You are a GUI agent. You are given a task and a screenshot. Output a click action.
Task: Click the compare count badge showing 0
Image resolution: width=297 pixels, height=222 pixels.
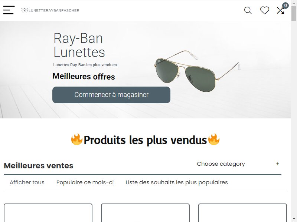pyautogui.click(x=285, y=6)
